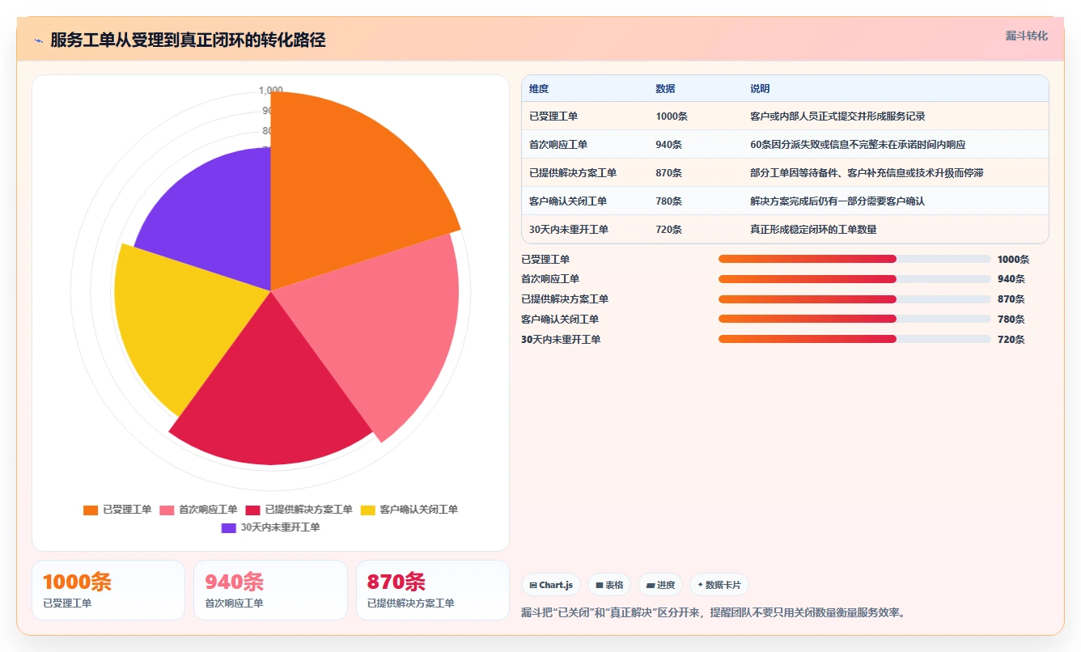The width and height of the screenshot is (1081, 652).
Task: Toggle 客户确认关闭工单 legend item in chart
Action: coord(409,510)
